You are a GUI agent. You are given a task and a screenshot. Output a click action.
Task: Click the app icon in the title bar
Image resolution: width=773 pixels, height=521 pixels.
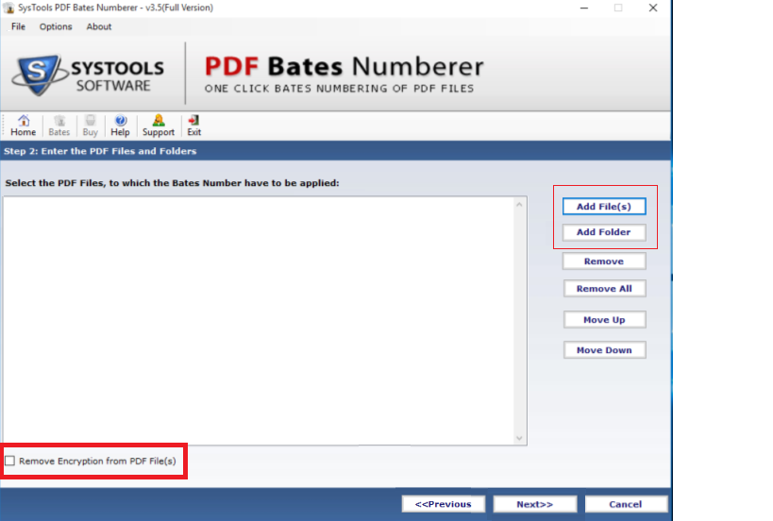tap(8, 8)
